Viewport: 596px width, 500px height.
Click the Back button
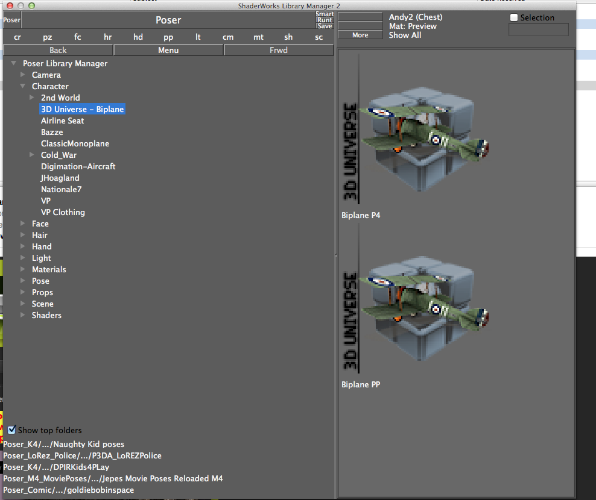click(58, 50)
